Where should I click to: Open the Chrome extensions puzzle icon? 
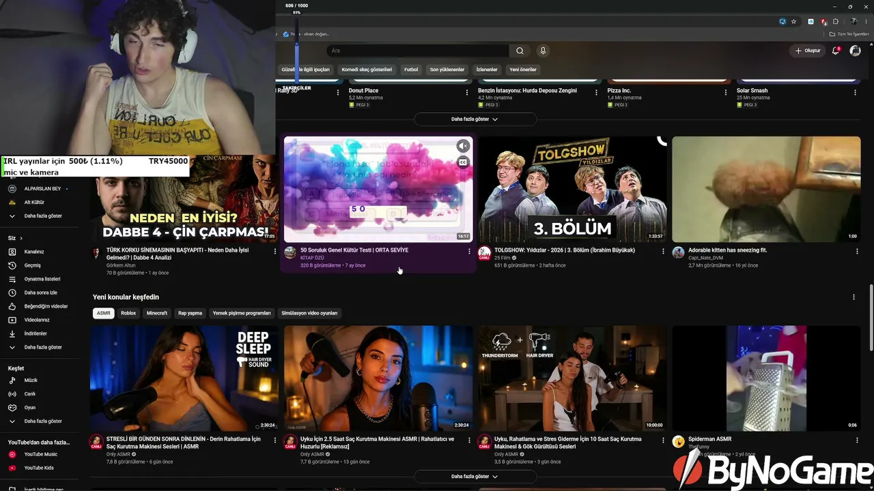(x=836, y=22)
